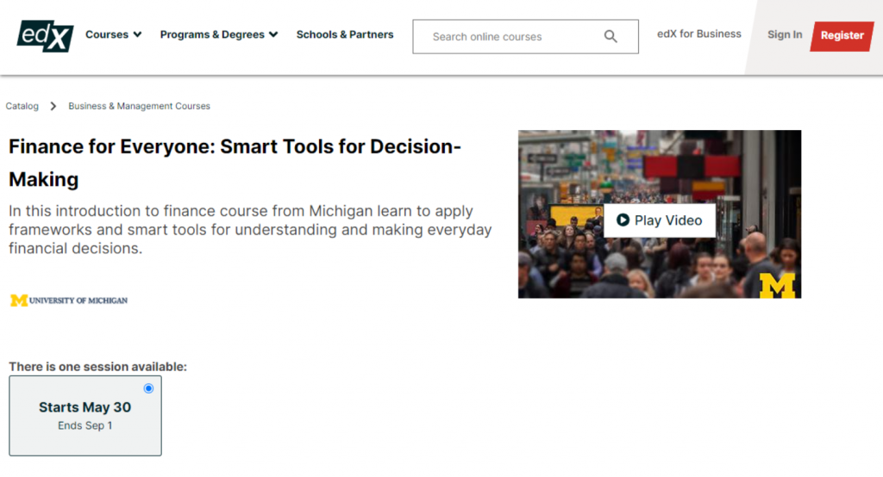
Task: Open the Business & Management Courses breadcrumb
Action: (x=140, y=106)
